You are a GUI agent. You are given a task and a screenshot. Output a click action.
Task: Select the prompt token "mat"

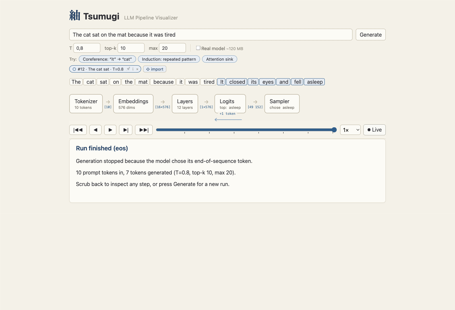143,82
